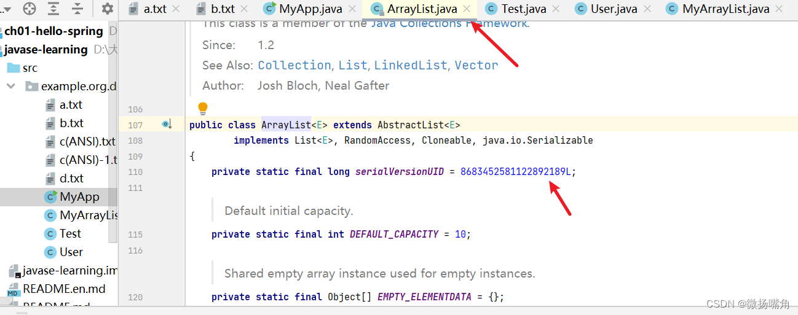The width and height of the screenshot is (798, 315).
Task: Switch to the User.java tab
Action: (613, 9)
